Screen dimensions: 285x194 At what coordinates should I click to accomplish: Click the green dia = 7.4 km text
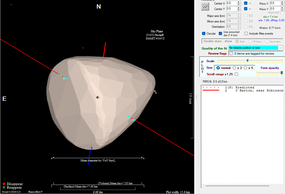[270, 17]
